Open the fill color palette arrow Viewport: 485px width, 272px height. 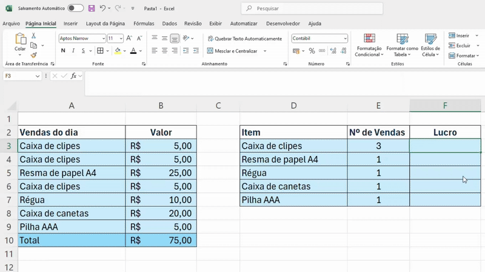pos(125,51)
